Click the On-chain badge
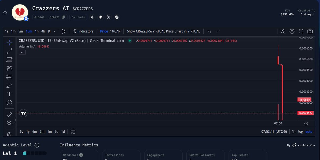The height and width of the screenshot is (160, 320). 78,17
